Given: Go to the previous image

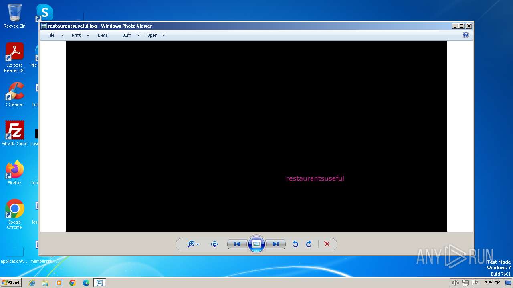Looking at the screenshot, I should [x=237, y=244].
